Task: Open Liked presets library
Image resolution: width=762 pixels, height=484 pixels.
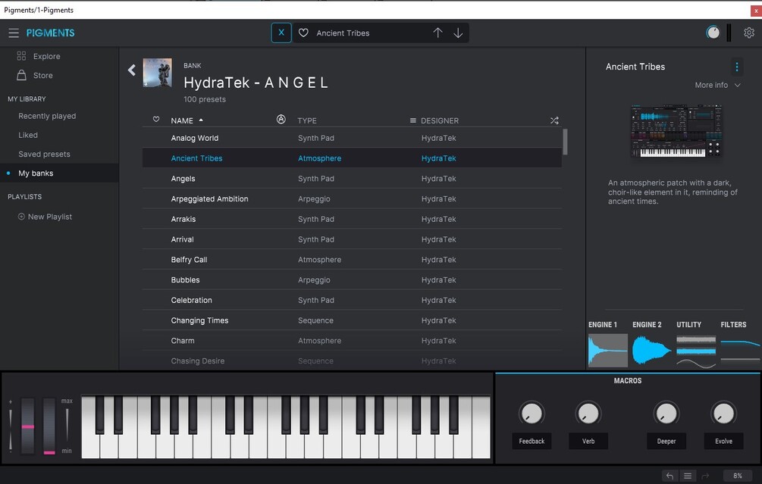Action: click(28, 135)
